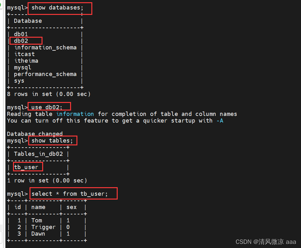Click the 'select * from tb_user;' query

(69, 194)
